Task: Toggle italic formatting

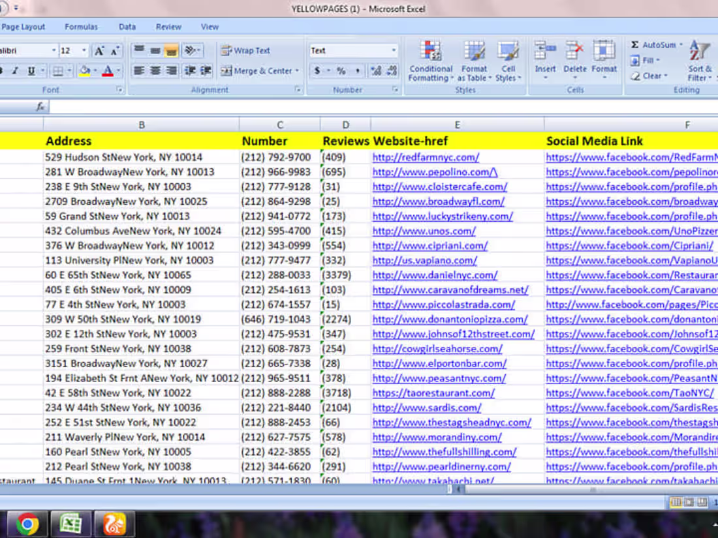Action: point(14,69)
